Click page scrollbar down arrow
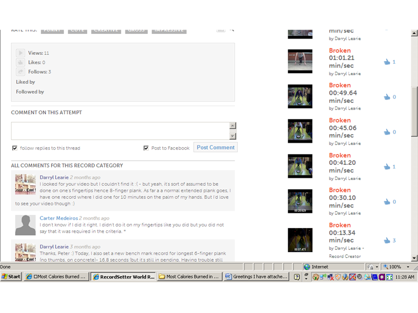This screenshot has width=418, height=313. pos(414,258)
